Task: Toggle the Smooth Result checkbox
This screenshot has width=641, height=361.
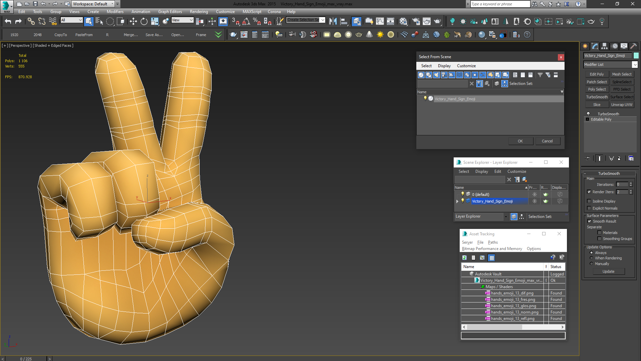Action: 589,221
